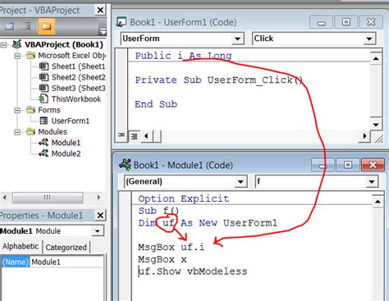Screen dimensions: 389x301
Task: Maximize the UserForm1 code window
Action: (346, 22)
